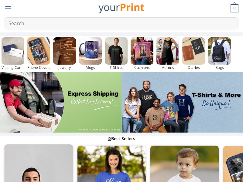
Task: Open the Bags category
Action: [x=219, y=54]
